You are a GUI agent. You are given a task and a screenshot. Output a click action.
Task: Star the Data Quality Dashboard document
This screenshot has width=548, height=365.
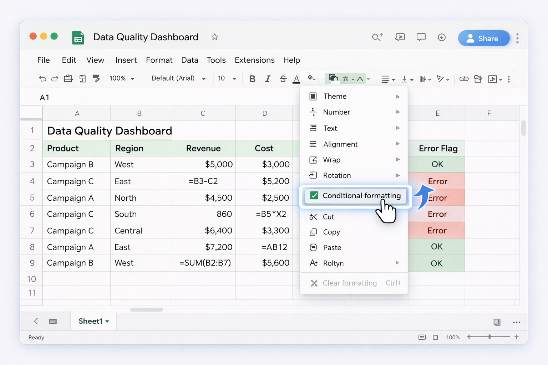tap(214, 37)
